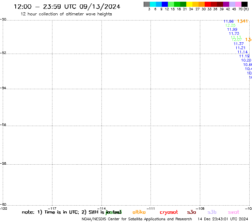Image resolution: width=252 pixels, height=222 pixels.
Task: Click the '45' label under the color scale
Action: 234,9
